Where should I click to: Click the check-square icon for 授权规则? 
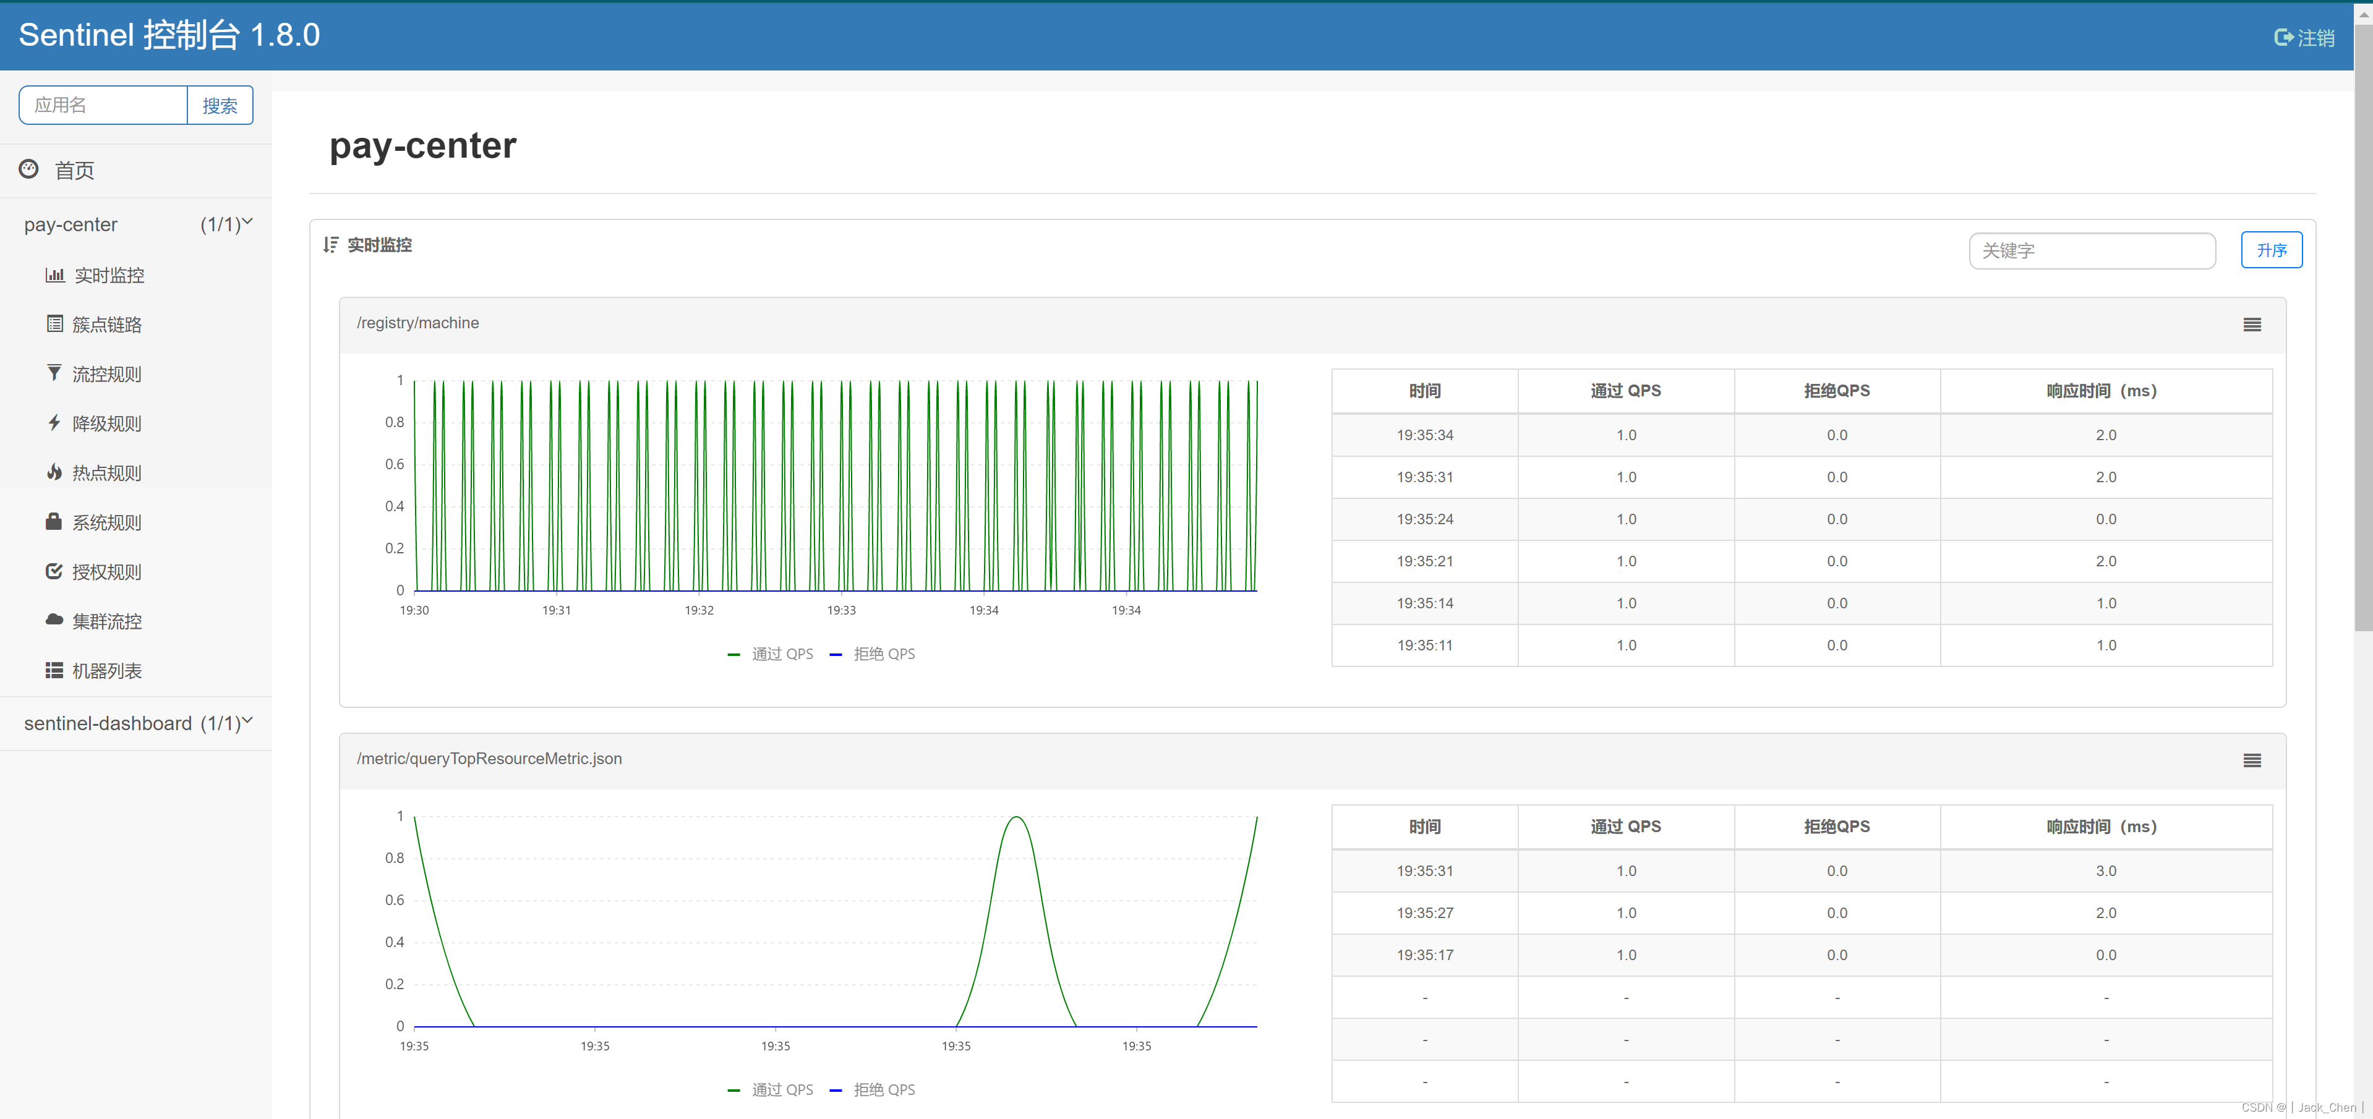coord(54,572)
